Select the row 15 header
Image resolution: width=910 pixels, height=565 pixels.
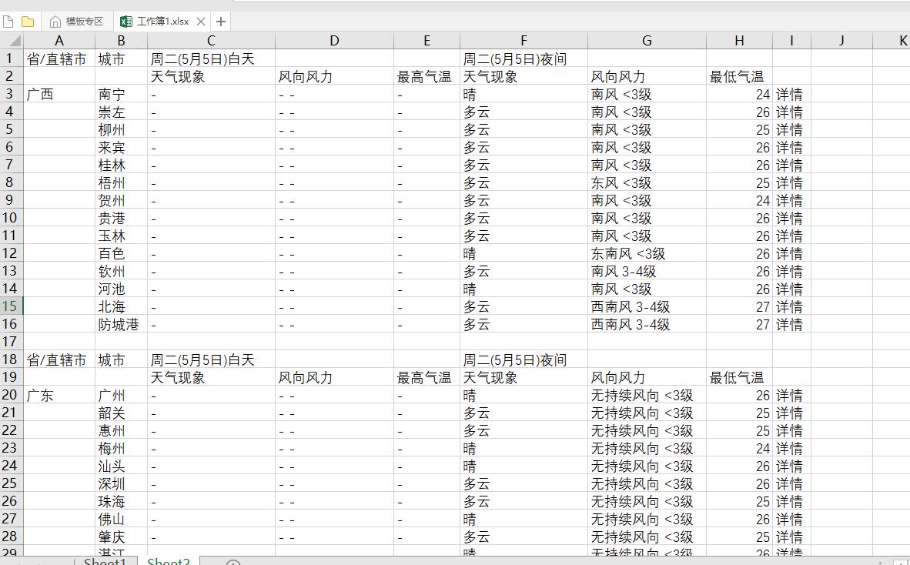coord(11,306)
